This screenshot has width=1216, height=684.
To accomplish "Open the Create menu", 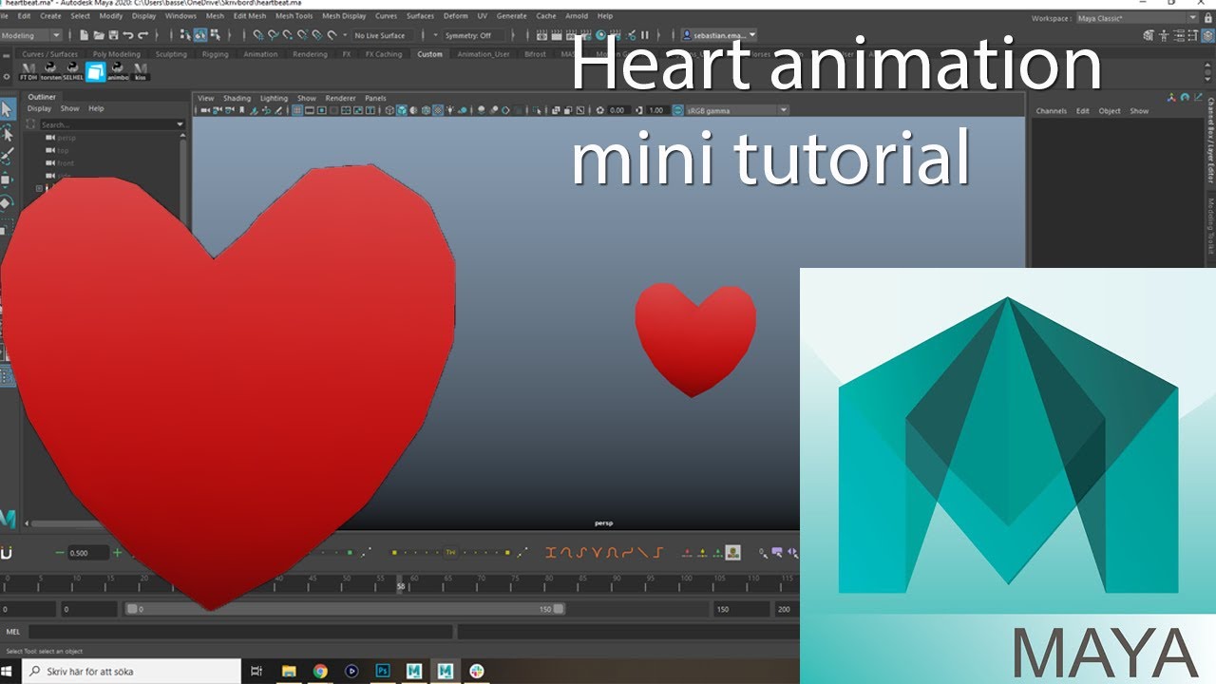I will pos(50,16).
